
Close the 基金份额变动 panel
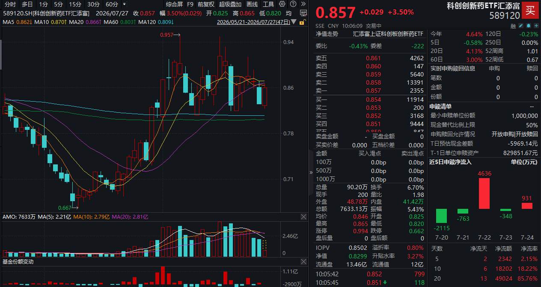tap(303, 261)
